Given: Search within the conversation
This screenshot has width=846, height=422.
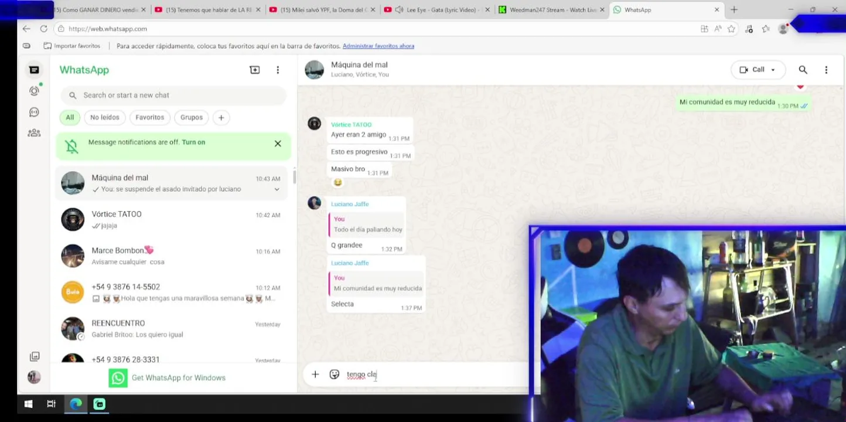Looking at the screenshot, I should coord(803,70).
